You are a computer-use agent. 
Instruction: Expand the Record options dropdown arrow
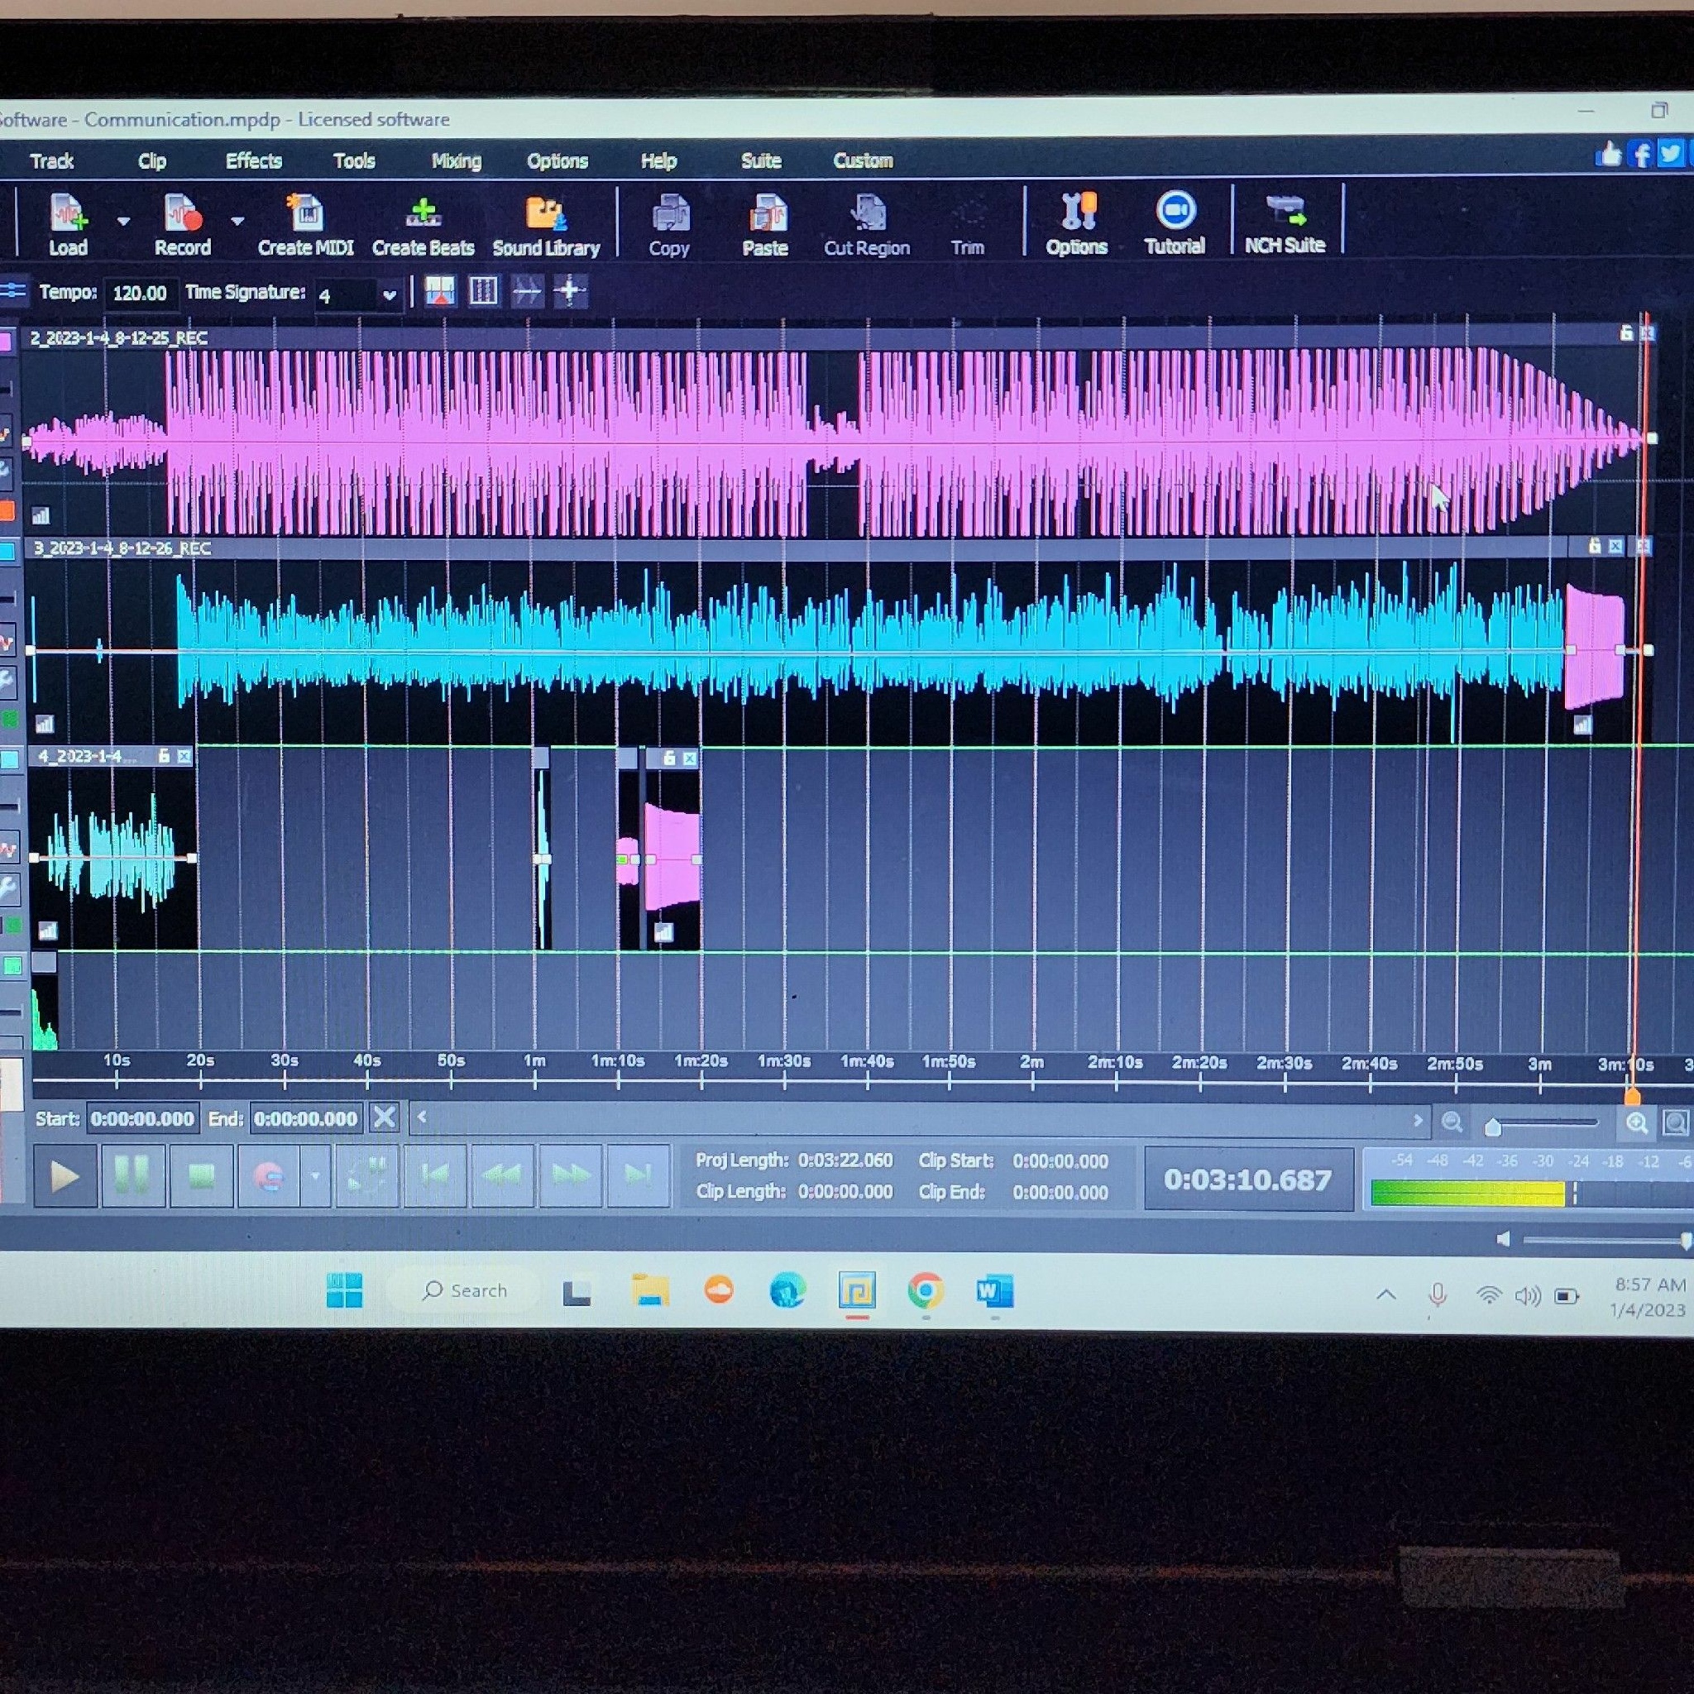point(238,222)
